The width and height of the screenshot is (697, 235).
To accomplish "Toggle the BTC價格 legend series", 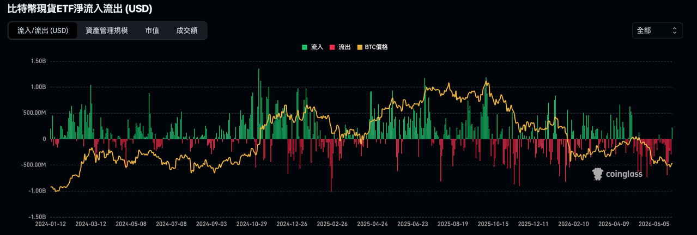I will tap(372, 47).
